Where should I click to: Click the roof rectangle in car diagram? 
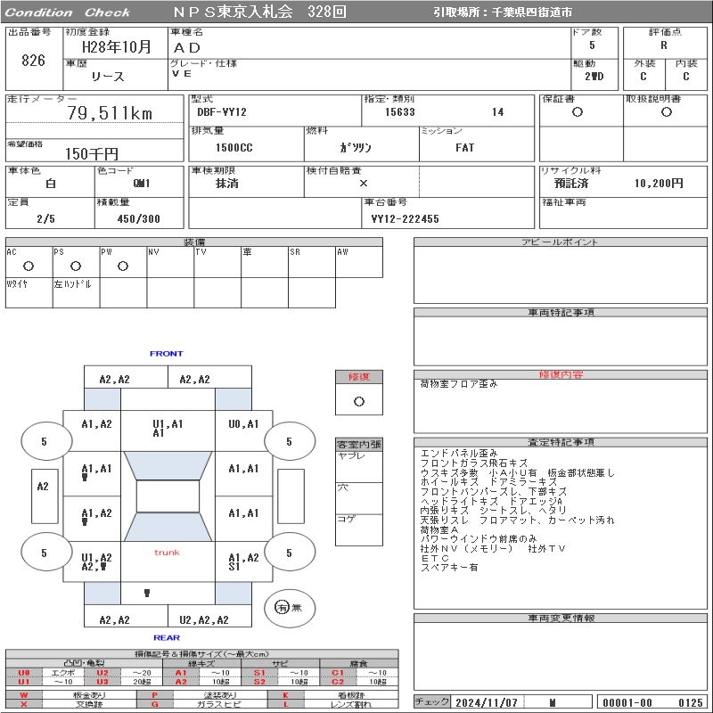168,496
